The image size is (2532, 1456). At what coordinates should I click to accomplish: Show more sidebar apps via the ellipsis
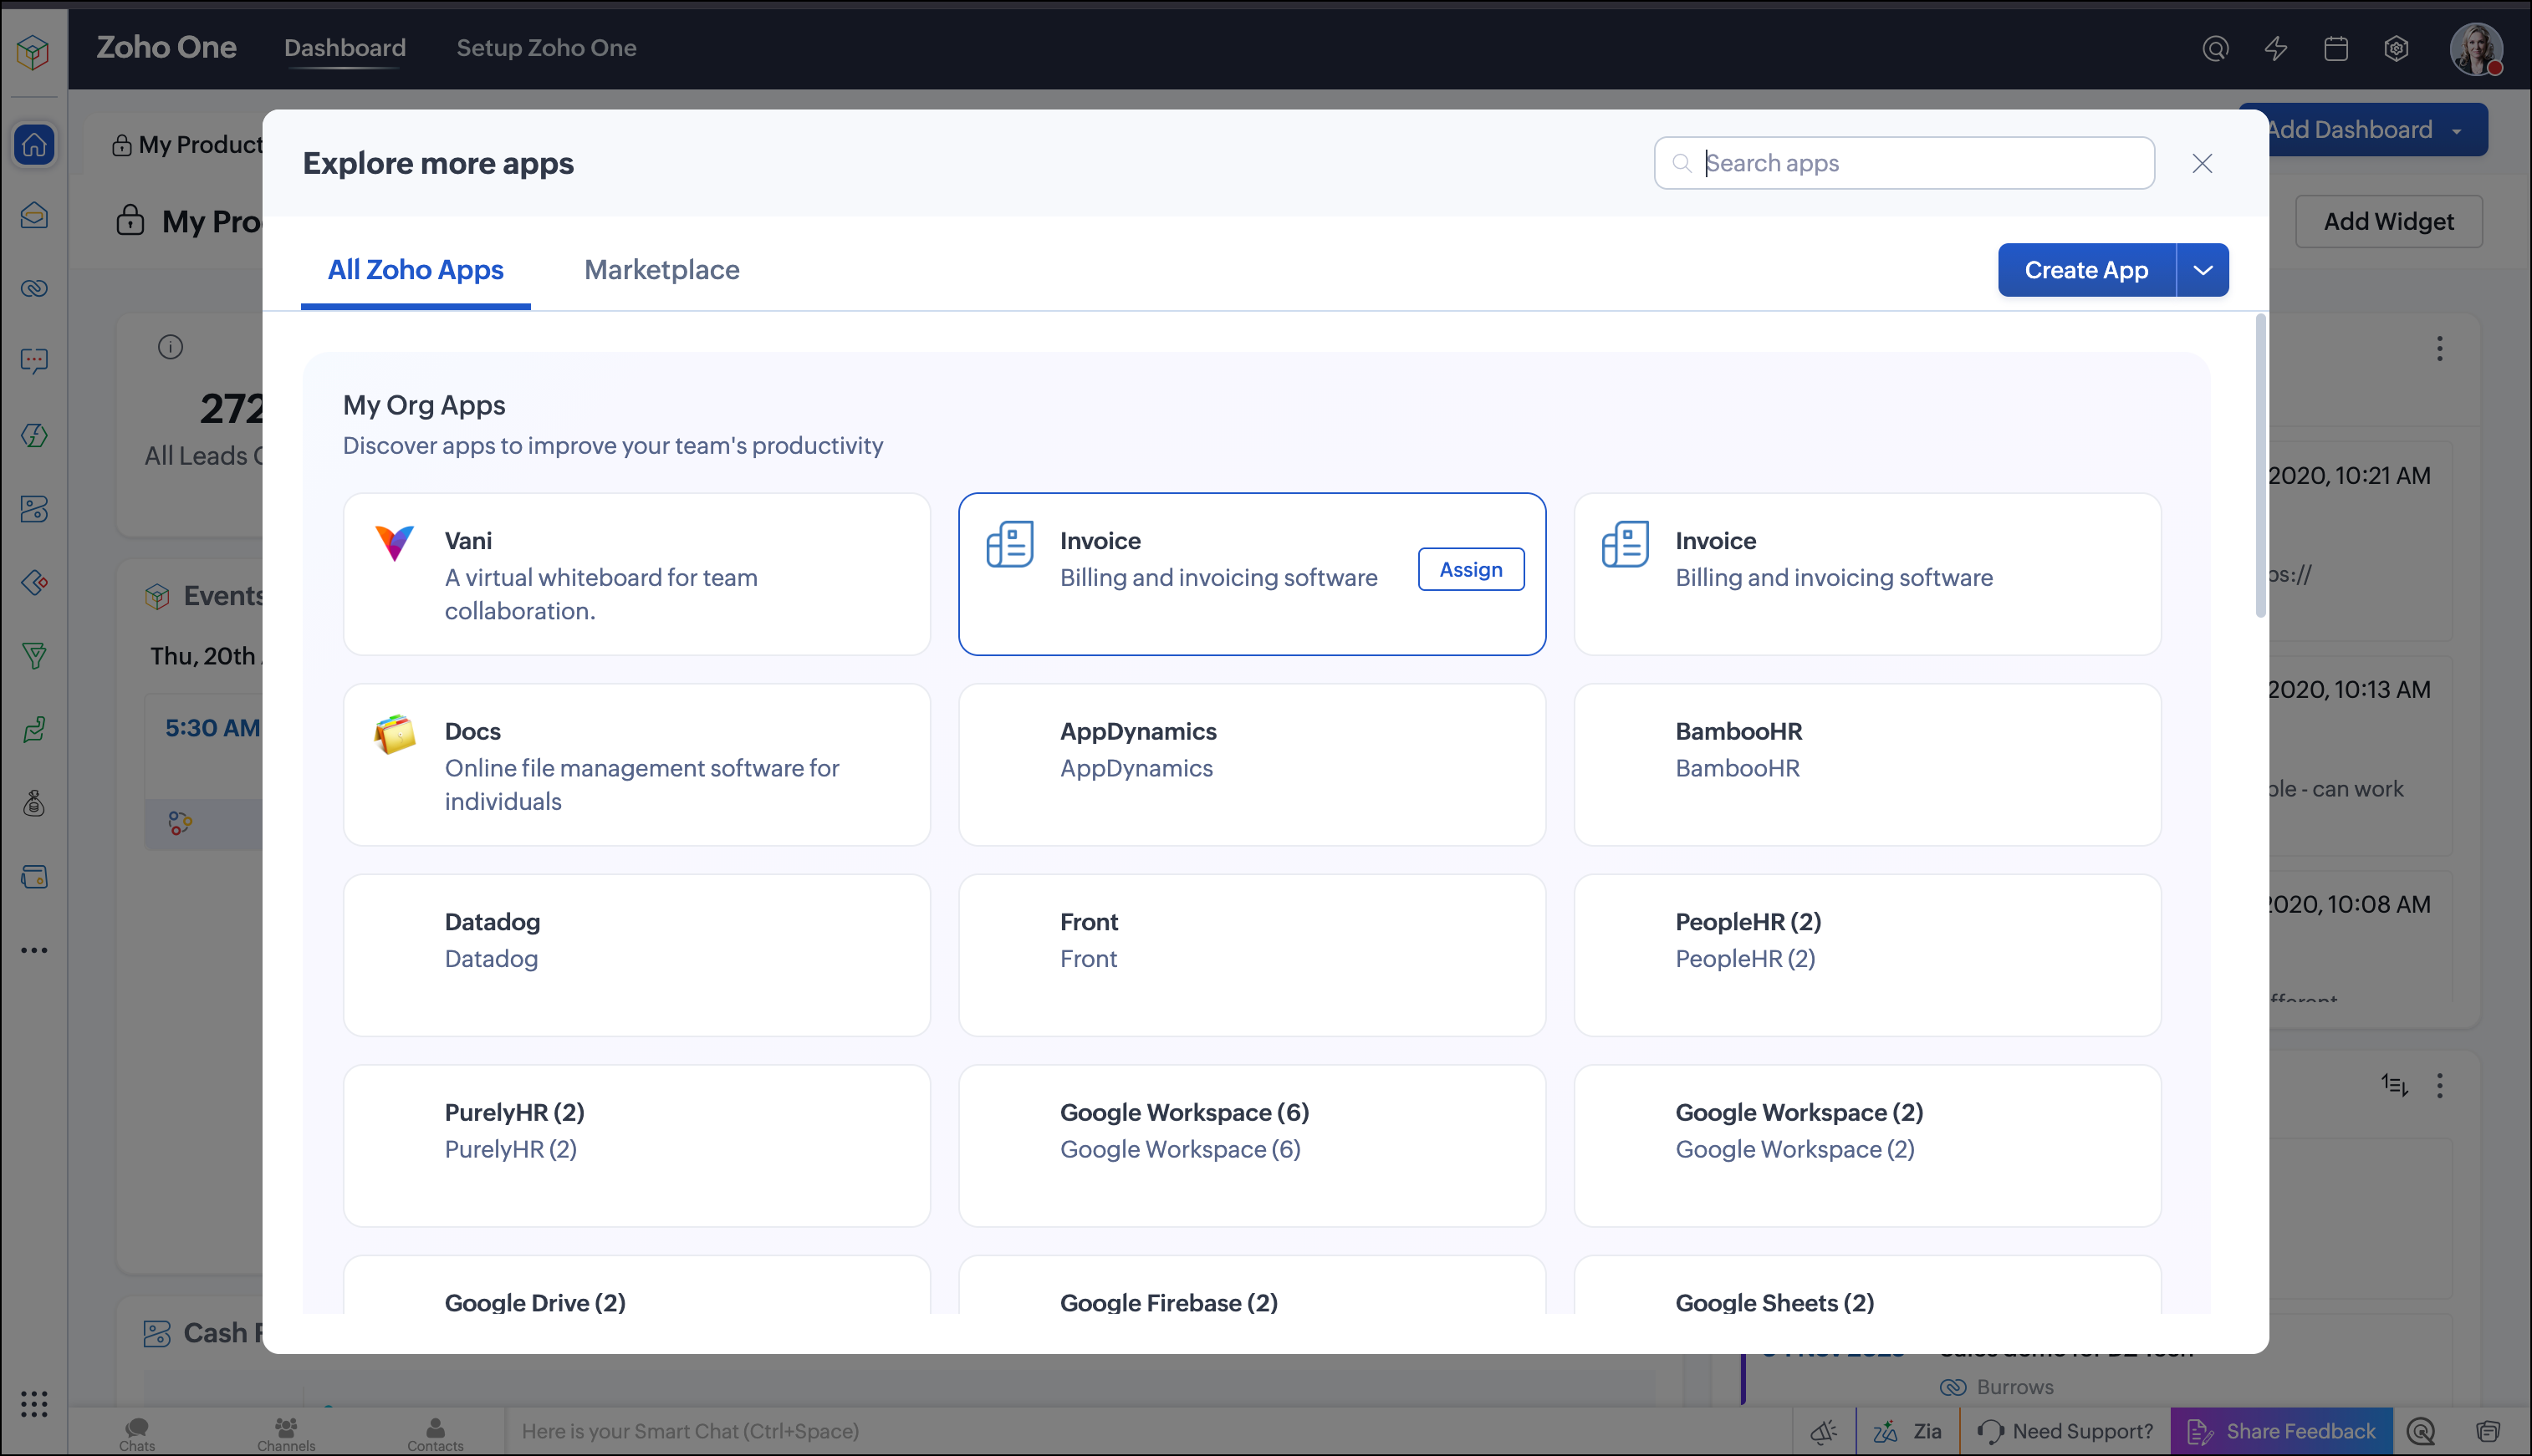pos(34,950)
